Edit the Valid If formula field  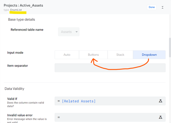coord(110,101)
